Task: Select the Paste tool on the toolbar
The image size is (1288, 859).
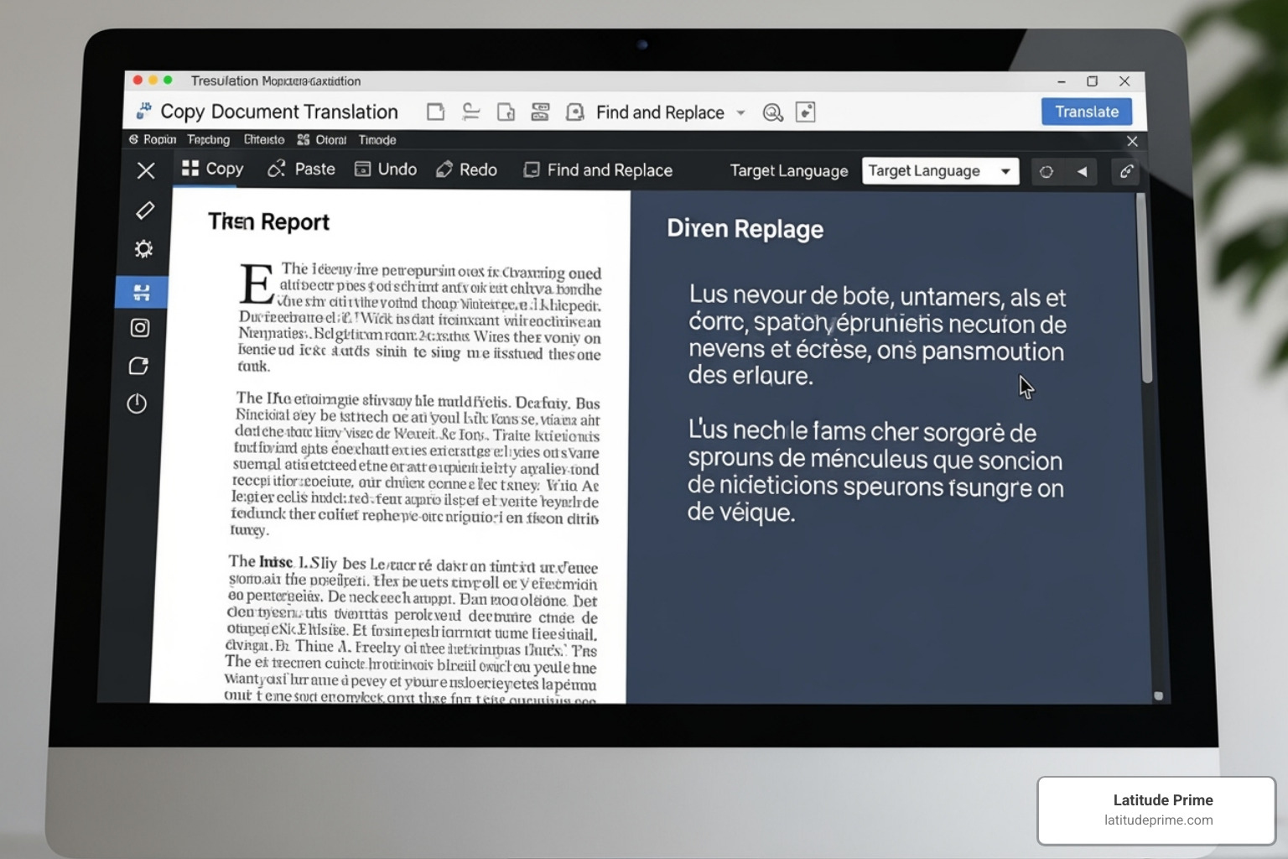Action: click(301, 169)
